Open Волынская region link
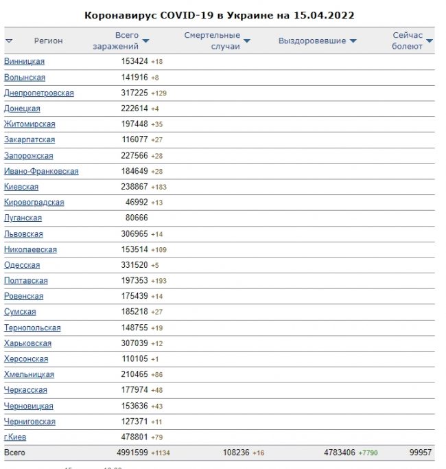 pos(25,78)
